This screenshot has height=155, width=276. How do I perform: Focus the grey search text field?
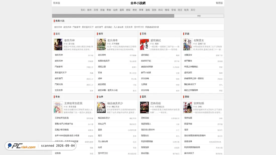click(x=113, y=16)
